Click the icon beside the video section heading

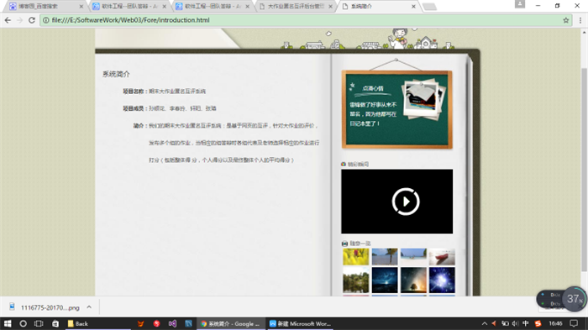pyautogui.click(x=344, y=165)
